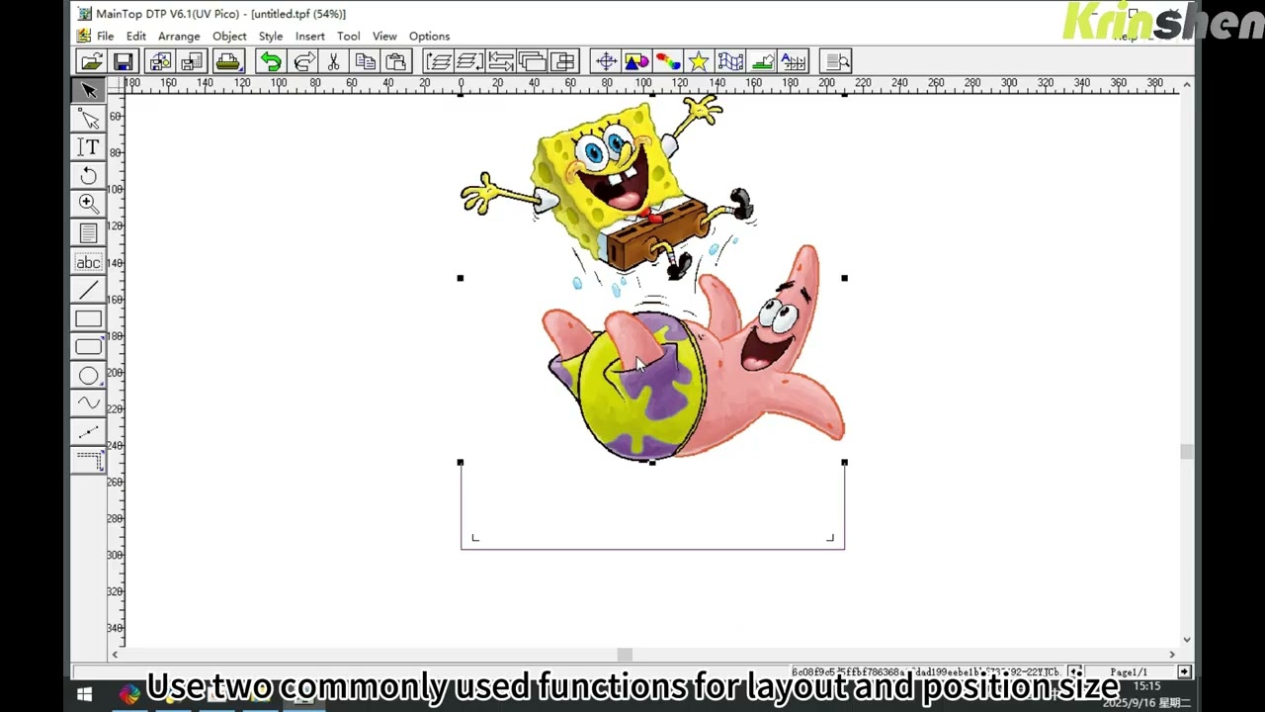The height and width of the screenshot is (712, 1265).
Task: Click the SpongeBob and Patrick image
Action: [652, 279]
